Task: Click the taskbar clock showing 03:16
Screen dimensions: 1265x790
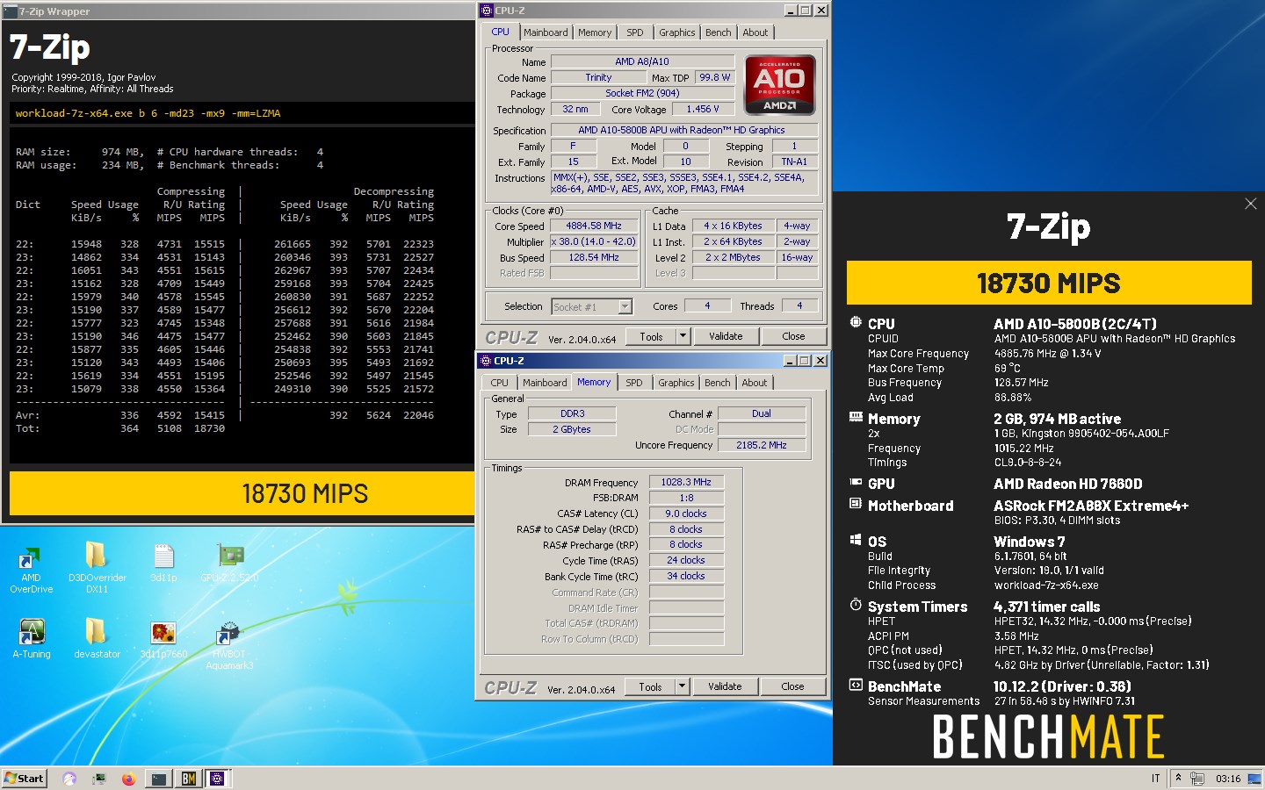Action: coord(1227,778)
